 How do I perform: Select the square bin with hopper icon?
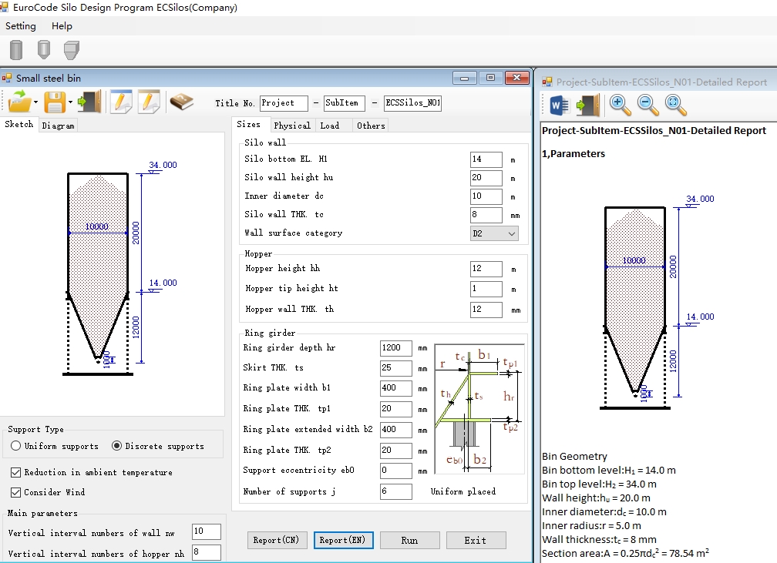pyautogui.click(x=72, y=49)
